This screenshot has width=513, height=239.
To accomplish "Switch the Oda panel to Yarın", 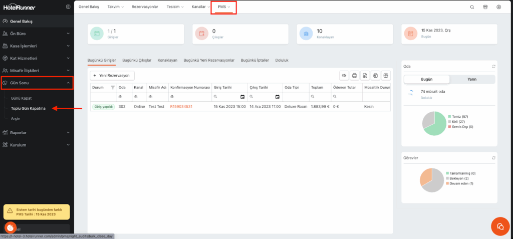I will coord(472,79).
